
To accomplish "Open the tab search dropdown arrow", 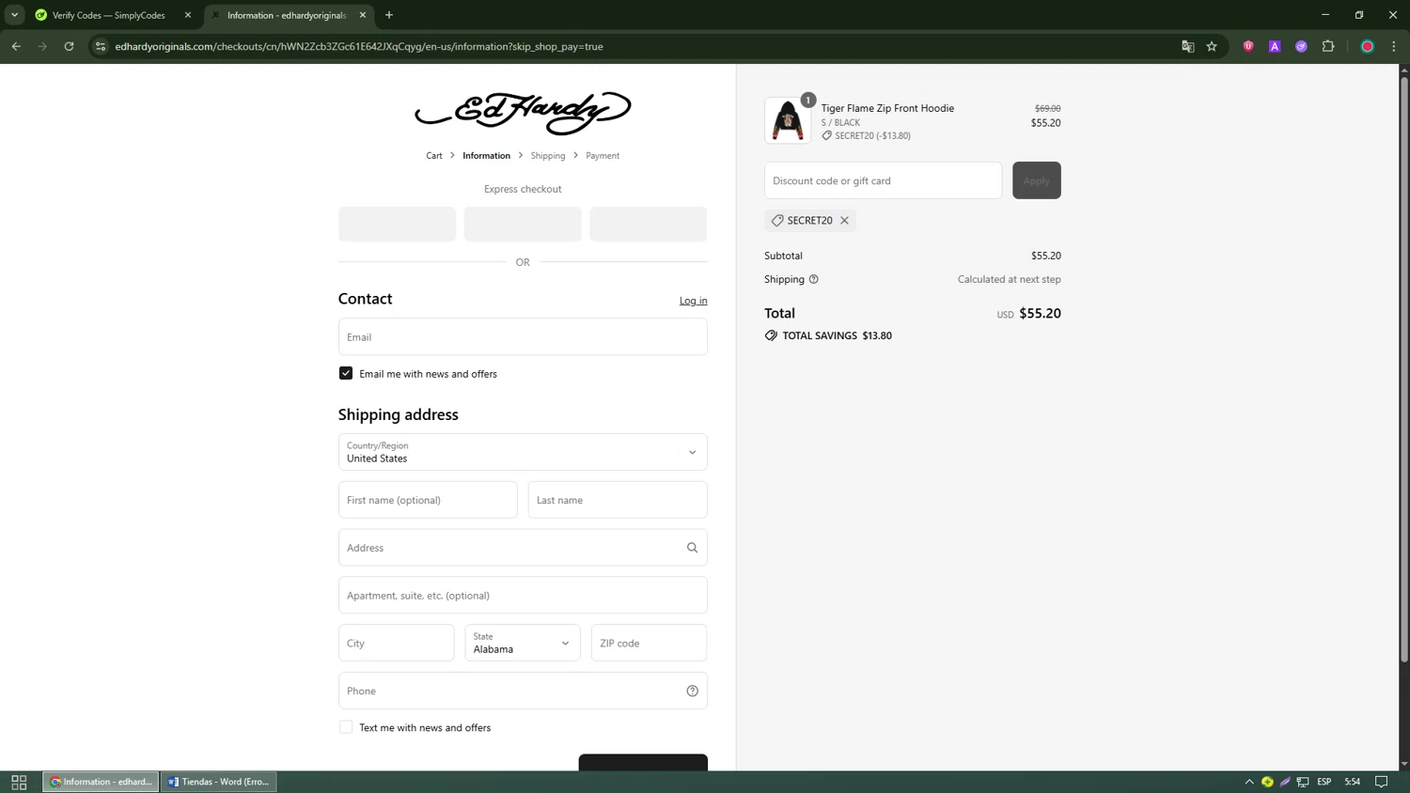I will pyautogui.click(x=14, y=15).
